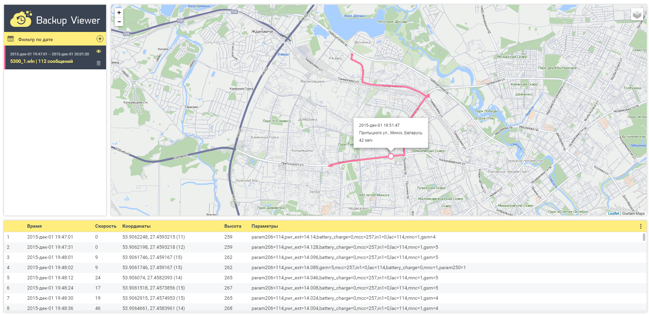Click the Параметры column header

point(264,226)
